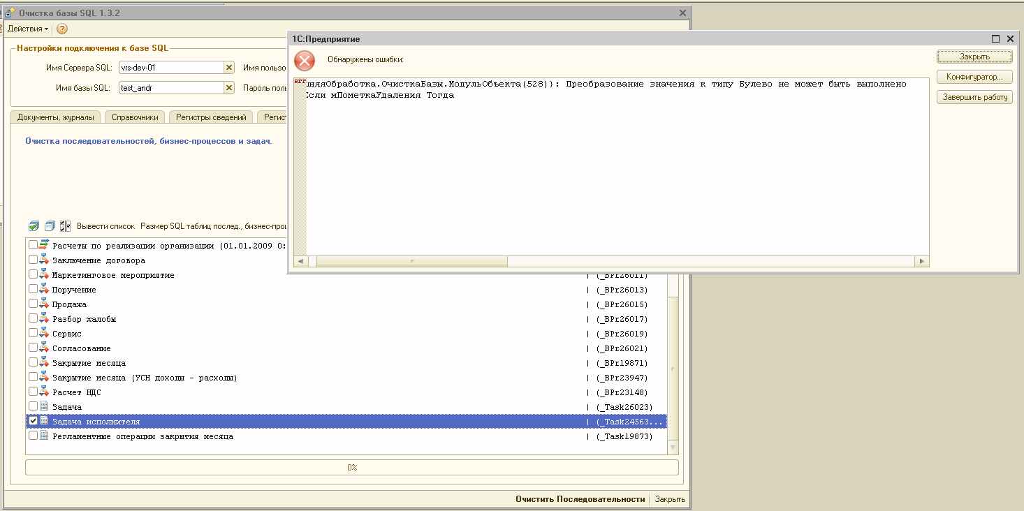The image size is (1024, 511).
Task: Click the invert checkmarks toolbar icon
Action: pyautogui.click(x=66, y=226)
